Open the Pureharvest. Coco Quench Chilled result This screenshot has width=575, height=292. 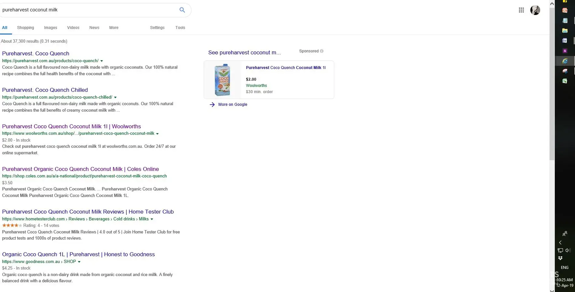(45, 90)
